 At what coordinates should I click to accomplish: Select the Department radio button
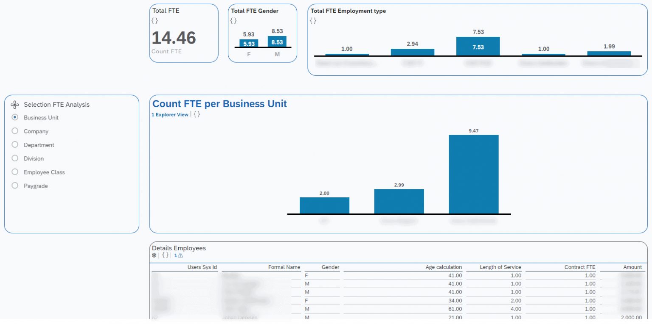click(x=15, y=145)
